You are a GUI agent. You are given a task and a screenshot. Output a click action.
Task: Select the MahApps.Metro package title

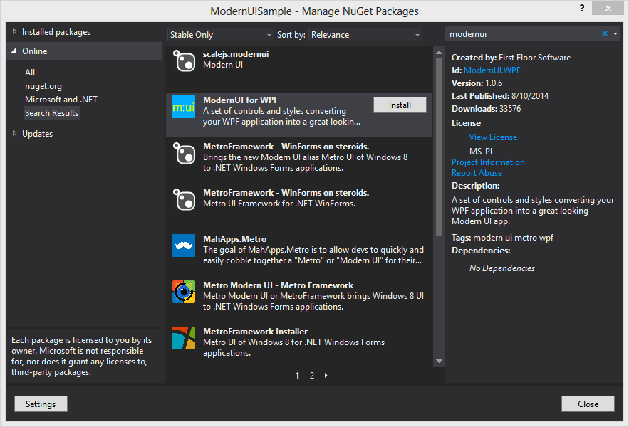point(234,239)
